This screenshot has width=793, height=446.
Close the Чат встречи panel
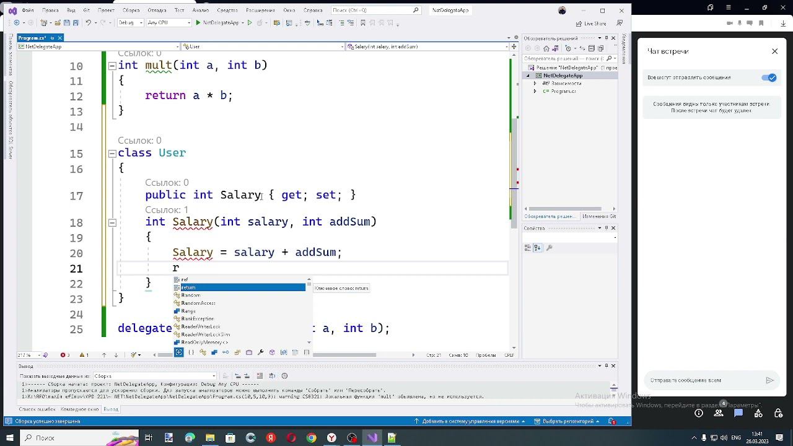click(774, 51)
